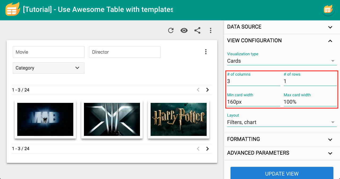Click the number of rows field
340x179 pixels.
pos(310,81)
